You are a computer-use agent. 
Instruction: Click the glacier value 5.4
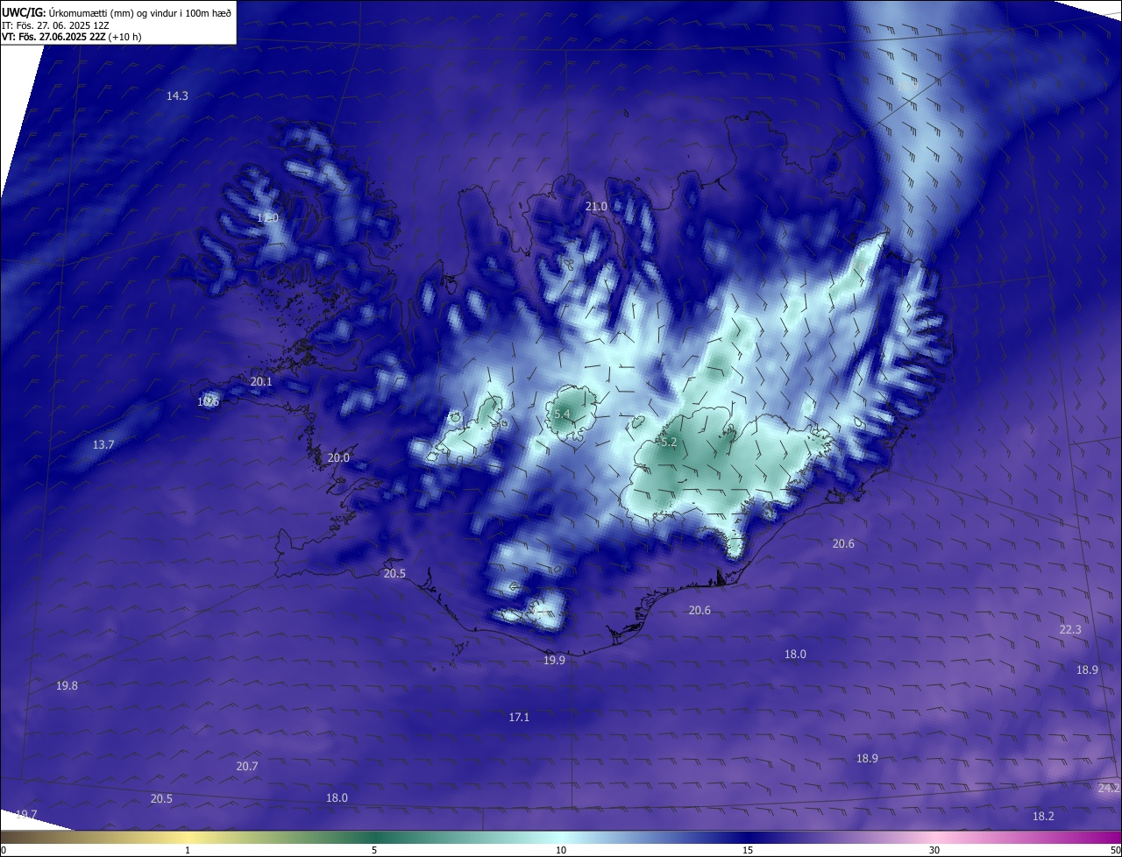coord(563,414)
